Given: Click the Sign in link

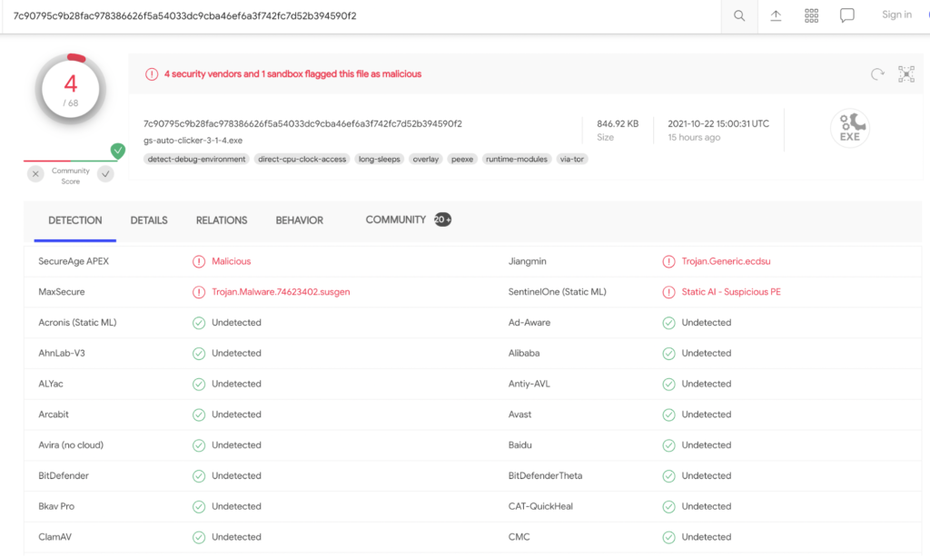Looking at the screenshot, I should [896, 15].
